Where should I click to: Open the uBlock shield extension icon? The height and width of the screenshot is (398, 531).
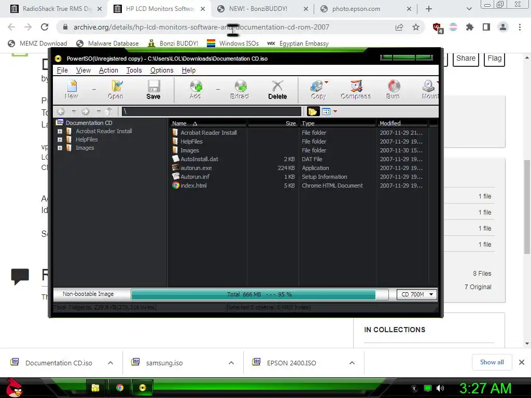pos(437,27)
